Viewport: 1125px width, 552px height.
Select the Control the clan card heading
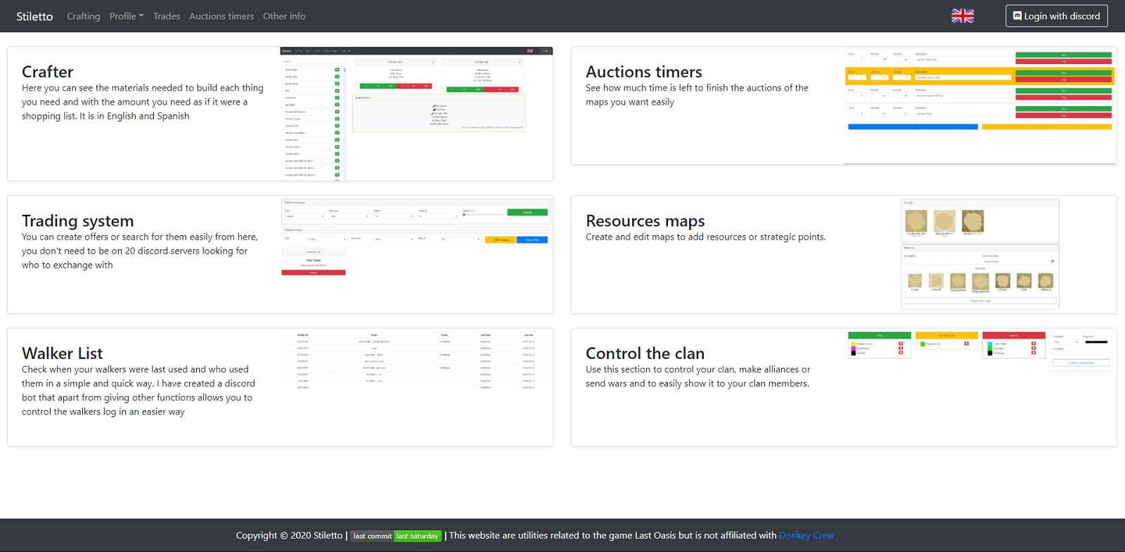(x=645, y=353)
